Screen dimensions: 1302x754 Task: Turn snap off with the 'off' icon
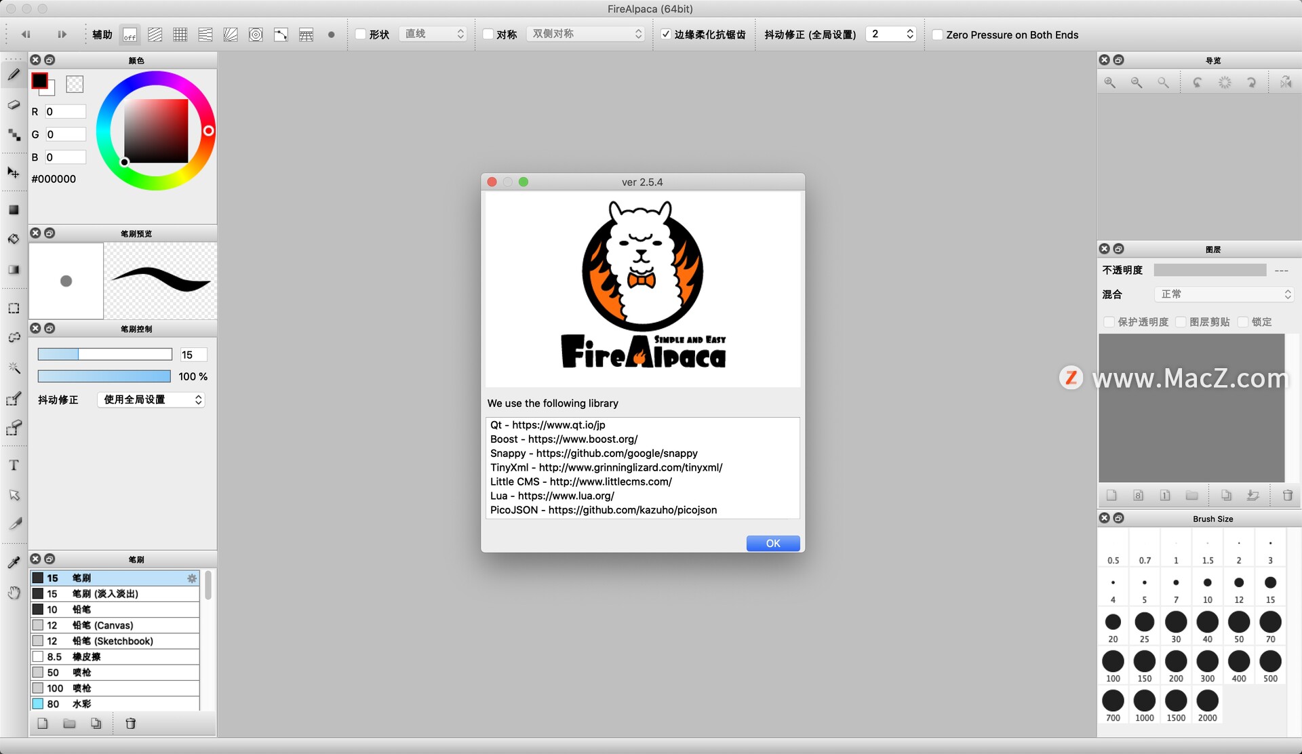point(130,35)
